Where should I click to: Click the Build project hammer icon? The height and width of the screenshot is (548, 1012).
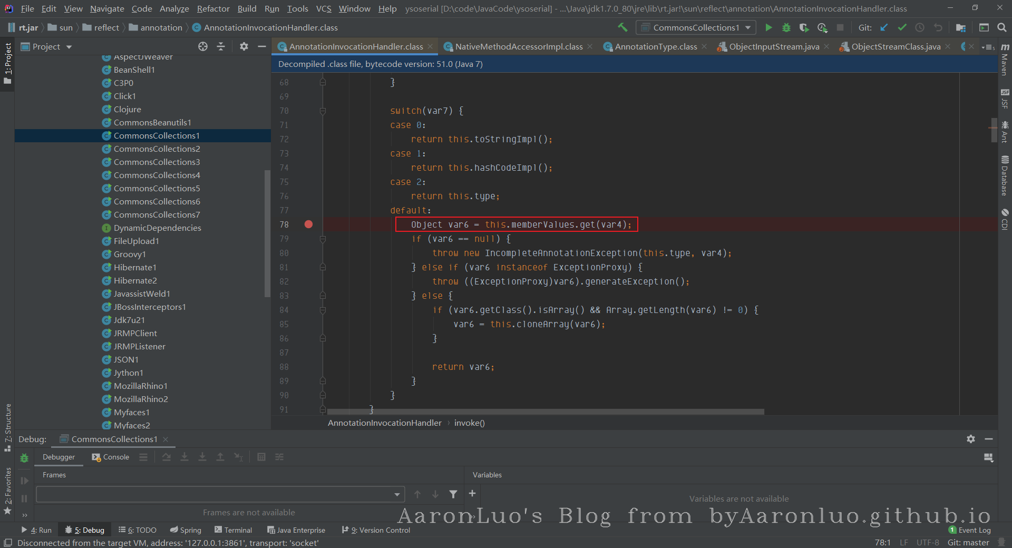click(622, 27)
